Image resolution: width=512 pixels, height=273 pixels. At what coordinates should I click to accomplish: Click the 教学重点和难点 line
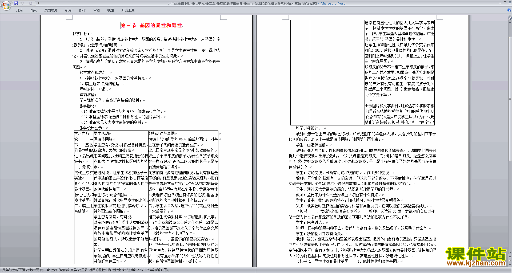pos(94,72)
